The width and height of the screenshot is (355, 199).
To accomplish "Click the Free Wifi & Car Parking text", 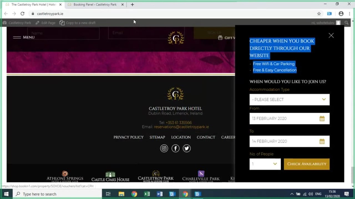I will pyautogui.click(x=274, y=64).
